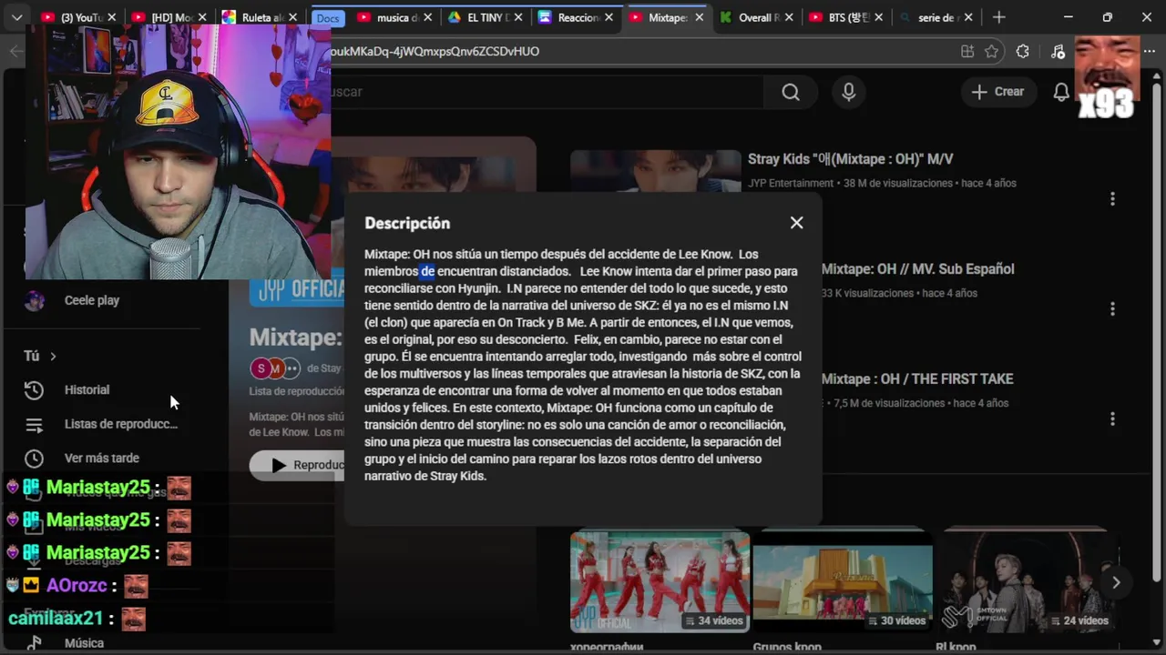
Task: Close the BTS tab
Action: click(x=878, y=17)
